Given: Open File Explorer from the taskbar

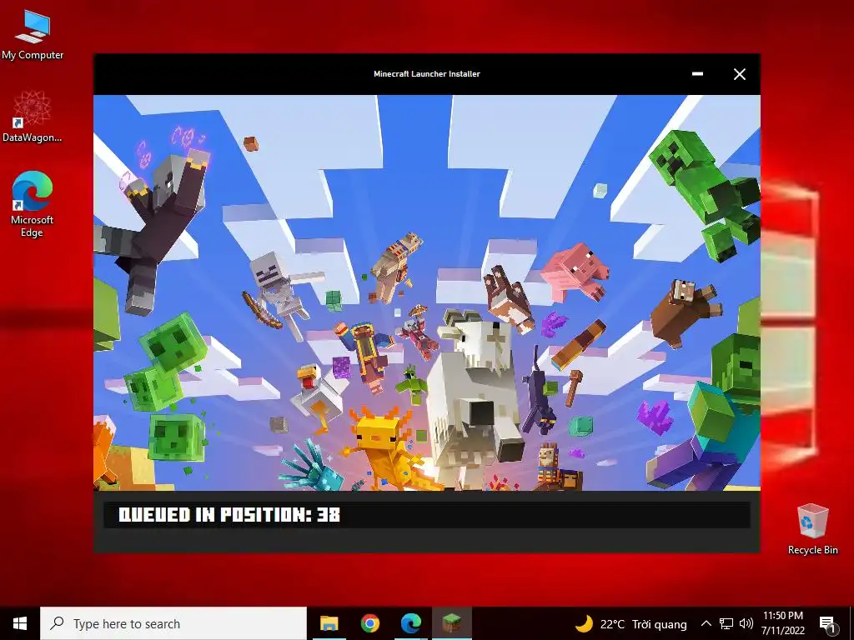Looking at the screenshot, I should pos(329,623).
